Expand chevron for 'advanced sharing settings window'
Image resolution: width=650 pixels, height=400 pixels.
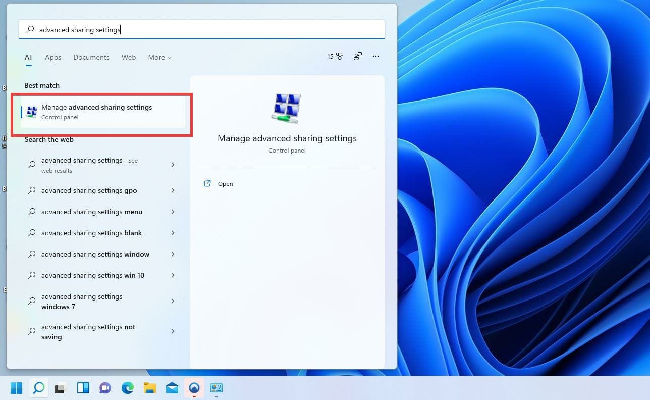[x=173, y=254]
